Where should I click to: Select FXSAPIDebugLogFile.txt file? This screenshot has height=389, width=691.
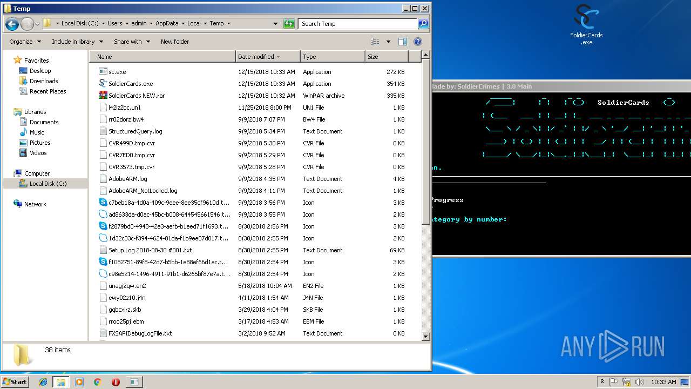pyautogui.click(x=140, y=333)
